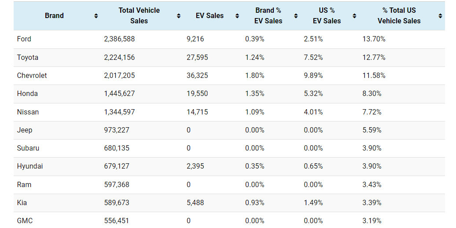The height and width of the screenshot is (228, 456).
Task: Sort by Total Vehicle Sales arrow icon
Action: [179, 16]
